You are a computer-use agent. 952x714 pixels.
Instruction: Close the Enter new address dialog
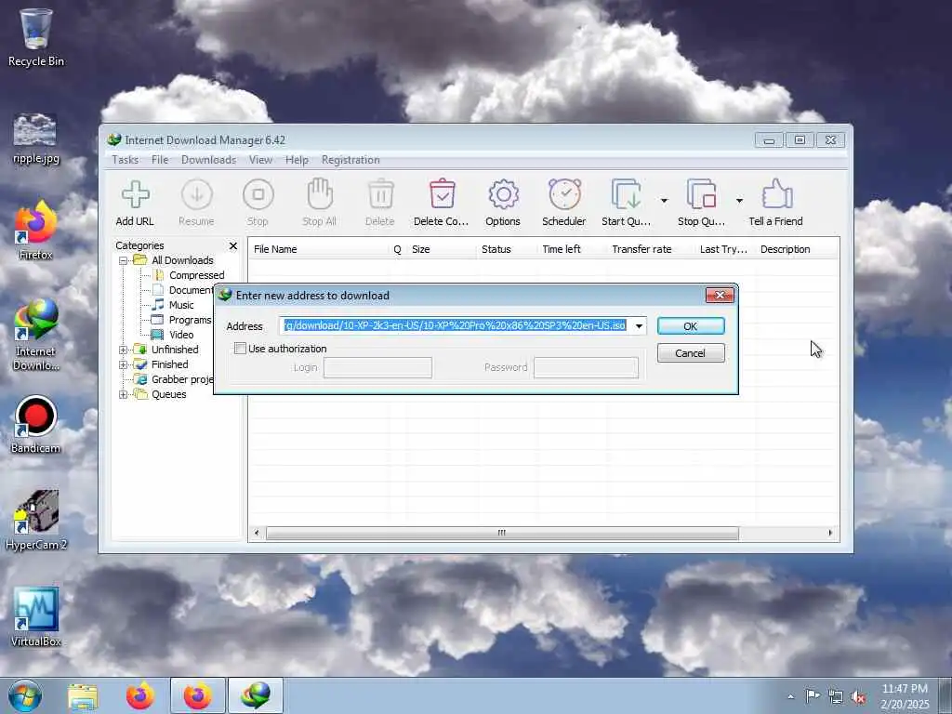[x=721, y=295]
